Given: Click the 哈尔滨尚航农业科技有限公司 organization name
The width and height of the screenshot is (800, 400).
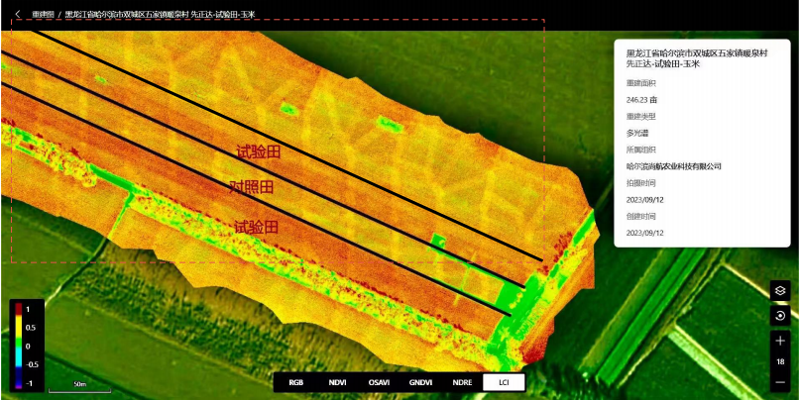Looking at the screenshot, I should [x=673, y=166].
